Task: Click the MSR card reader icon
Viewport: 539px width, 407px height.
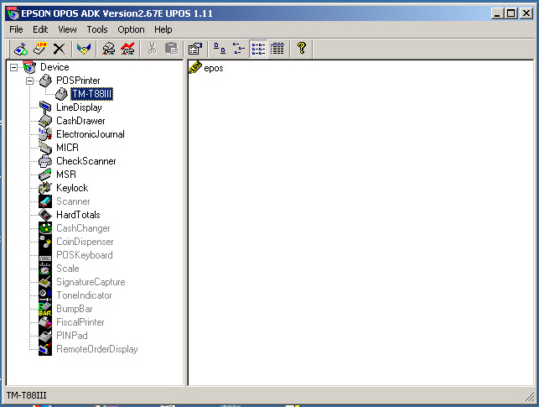Action: coord(45,175)
